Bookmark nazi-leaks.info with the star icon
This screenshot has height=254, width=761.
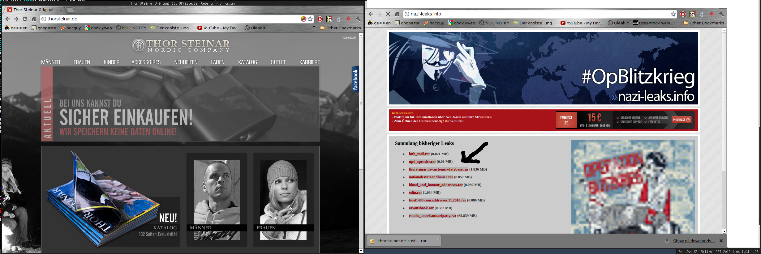tap(673, 14)
